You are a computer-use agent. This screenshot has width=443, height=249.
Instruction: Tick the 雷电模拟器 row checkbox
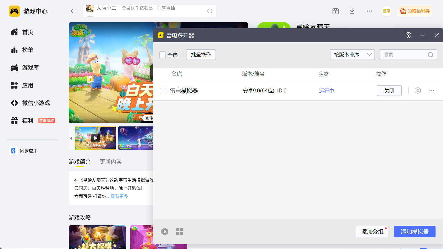[x=163, y=91]
